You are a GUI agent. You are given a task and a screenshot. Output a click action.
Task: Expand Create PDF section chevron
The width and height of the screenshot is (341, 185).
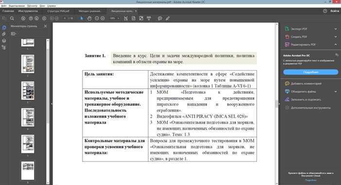[336, 37]
